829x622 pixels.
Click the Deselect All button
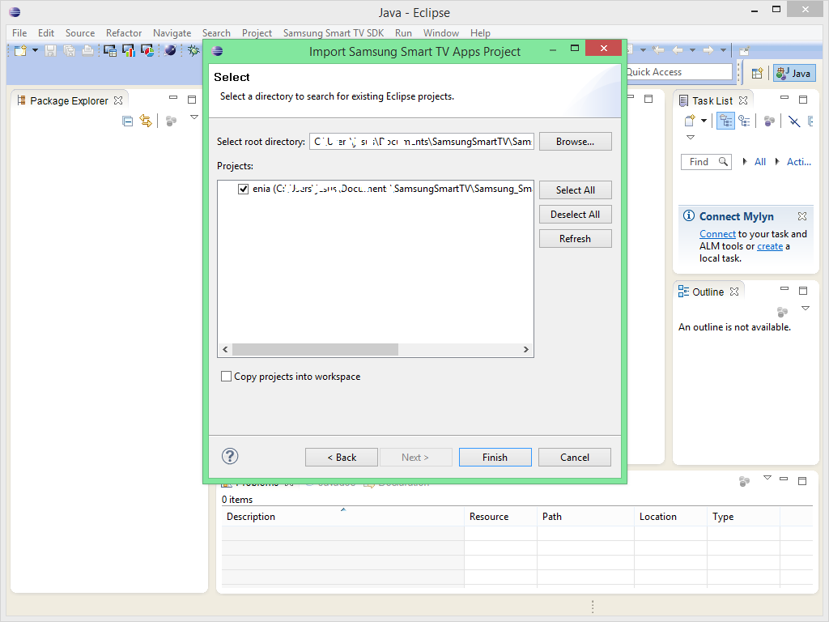pyautogui.click(x=576, y=214)
